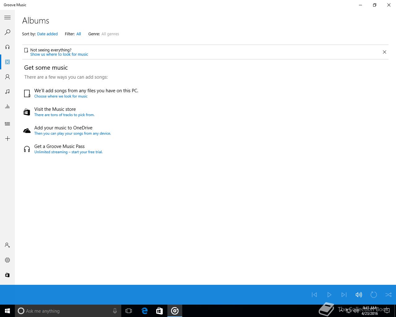Open Settings gear in sidebar
Image resolution: width=396 pixels, height=317 pixels.
click(x=7, y=260)
